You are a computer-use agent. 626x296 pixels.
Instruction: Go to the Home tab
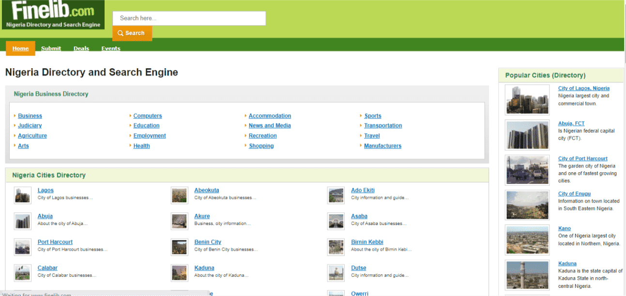(x=20, y=48)
